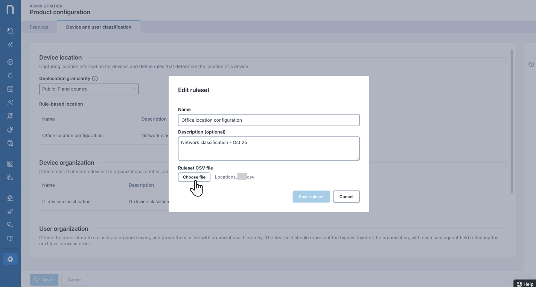Expand the Geolocation granularity dropdown
This screenshot has height=287, width=536.
tap(89, 89)
